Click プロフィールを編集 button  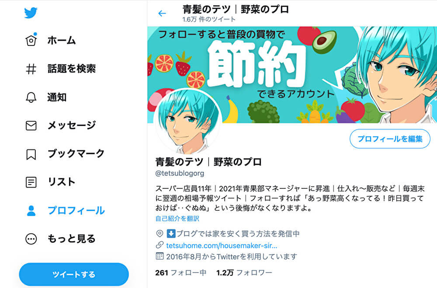390,139
